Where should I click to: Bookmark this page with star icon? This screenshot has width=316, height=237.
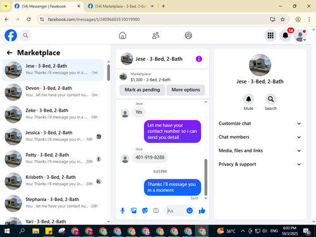283,20
